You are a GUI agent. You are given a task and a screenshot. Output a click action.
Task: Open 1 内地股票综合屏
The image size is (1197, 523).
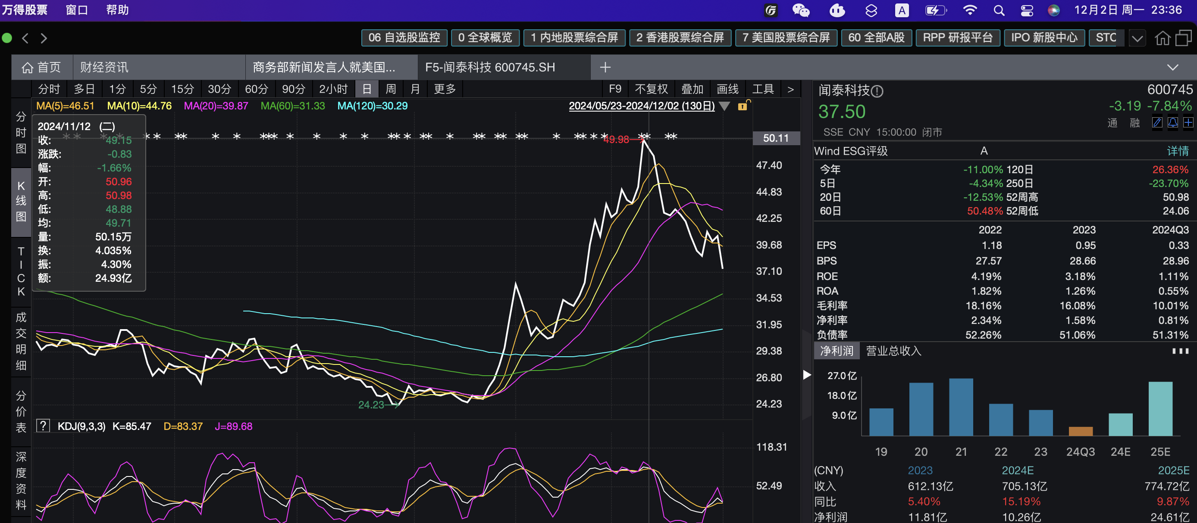tap(574, 37)
